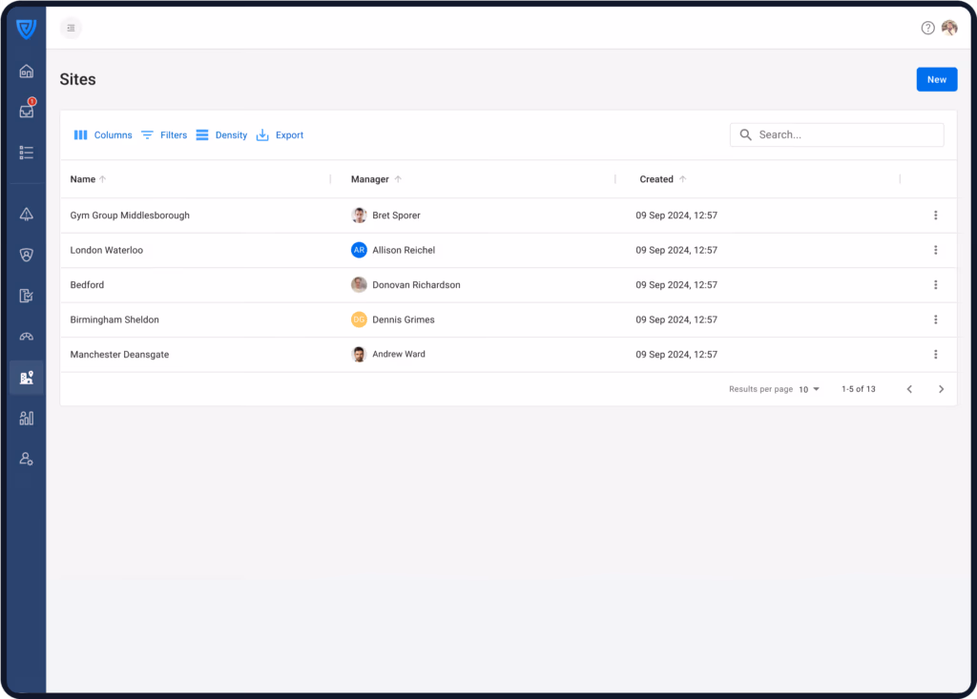Click the sort arrow next to Created

click(x=683, y=179)
